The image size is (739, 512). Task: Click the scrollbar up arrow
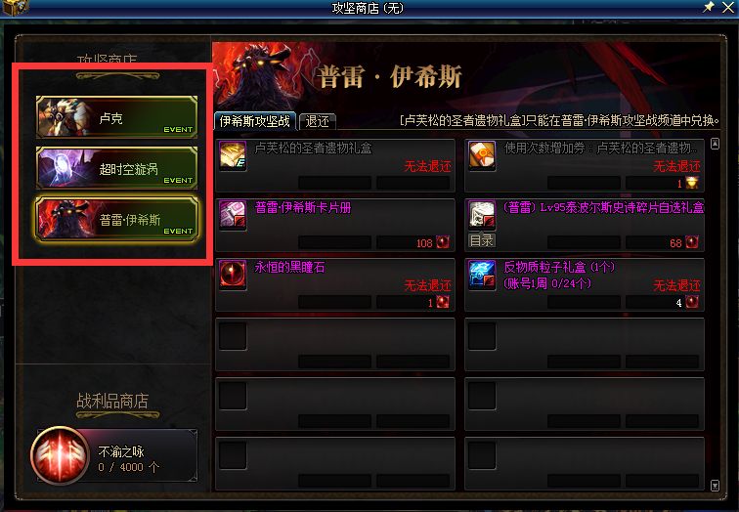[x=715, y=144]
